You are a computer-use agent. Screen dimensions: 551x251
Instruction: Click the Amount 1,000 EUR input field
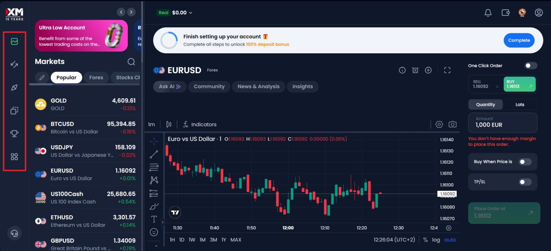[502, 123]
